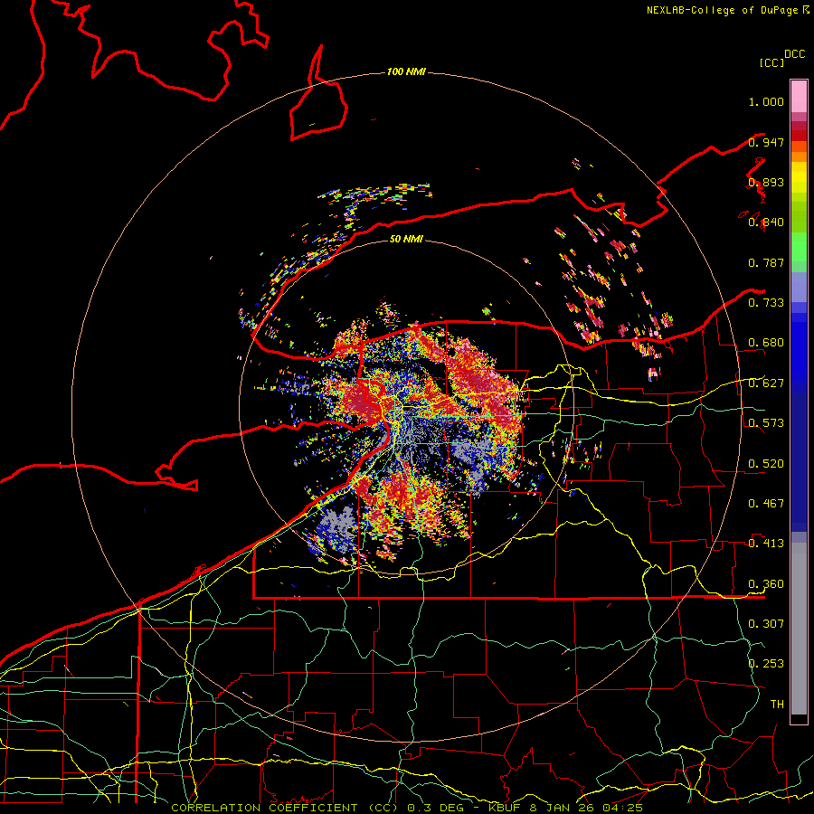Select the 1.000 legend value

point(766,101)
